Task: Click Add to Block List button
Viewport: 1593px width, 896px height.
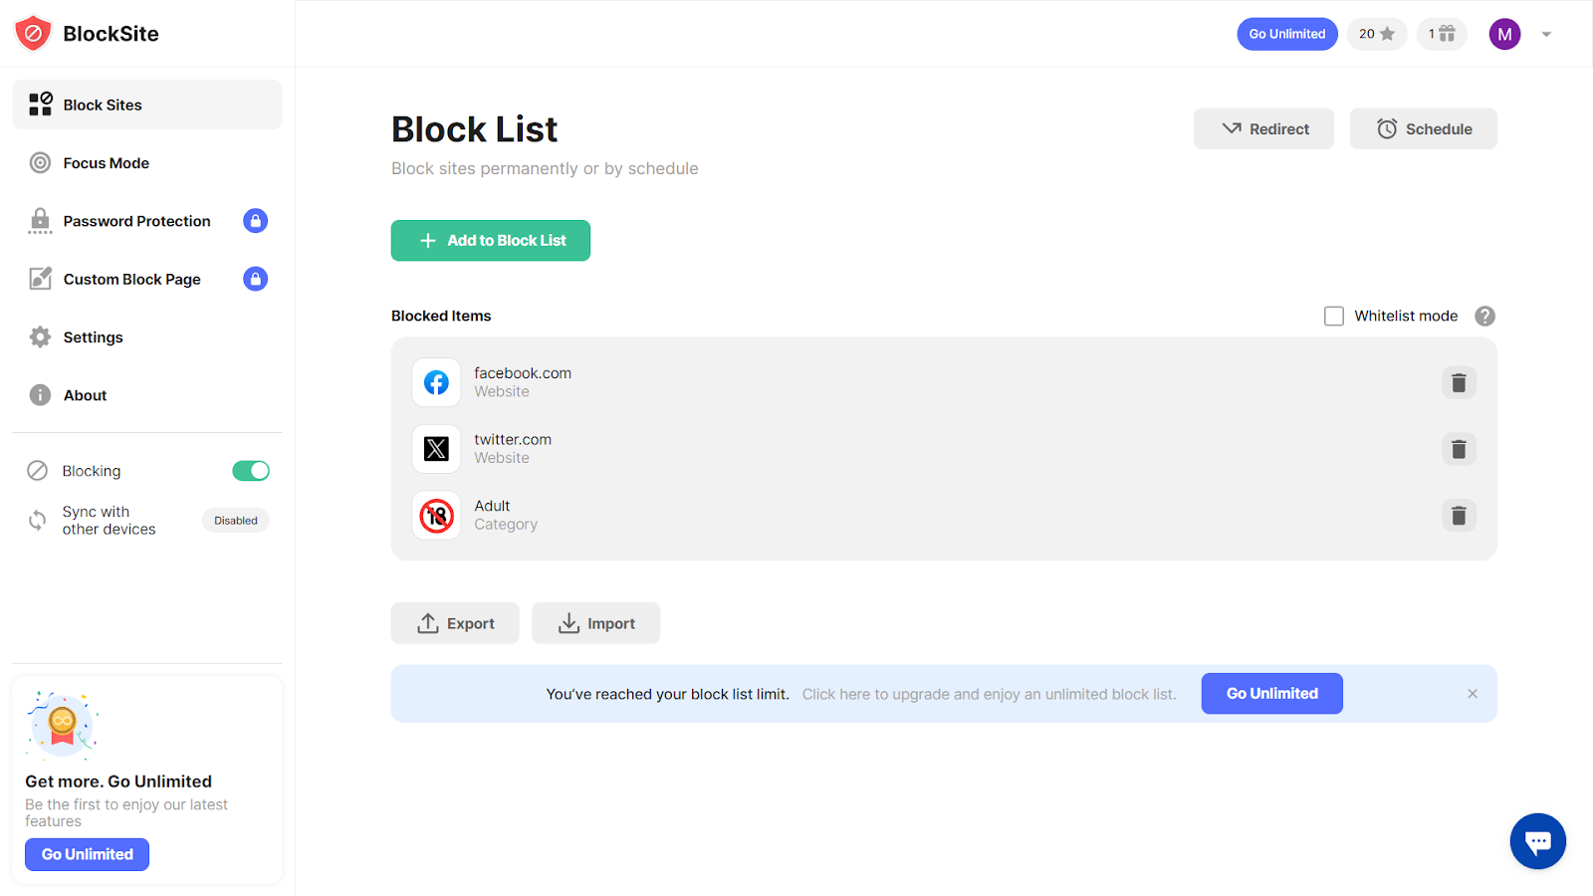Action: (490, 241)
